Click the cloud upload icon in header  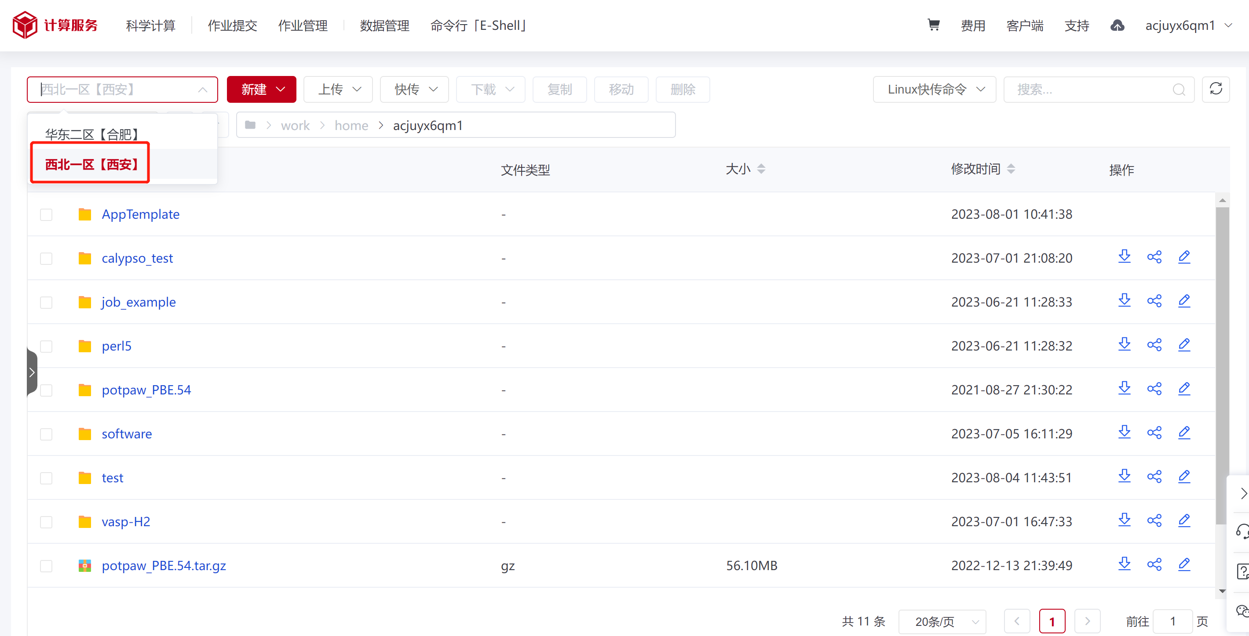coord(1117,25)
